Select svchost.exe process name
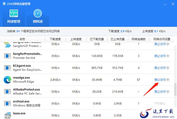 pos(21,101)
